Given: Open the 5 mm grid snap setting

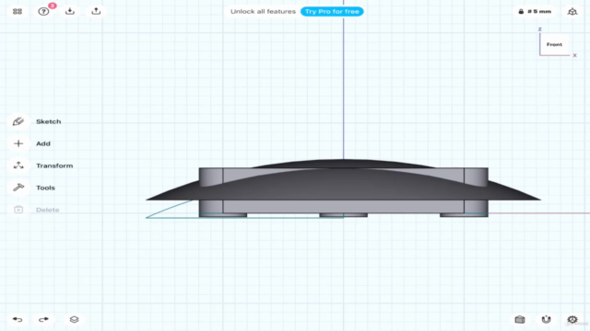Looking at the screenshot, I should point(535,12).
